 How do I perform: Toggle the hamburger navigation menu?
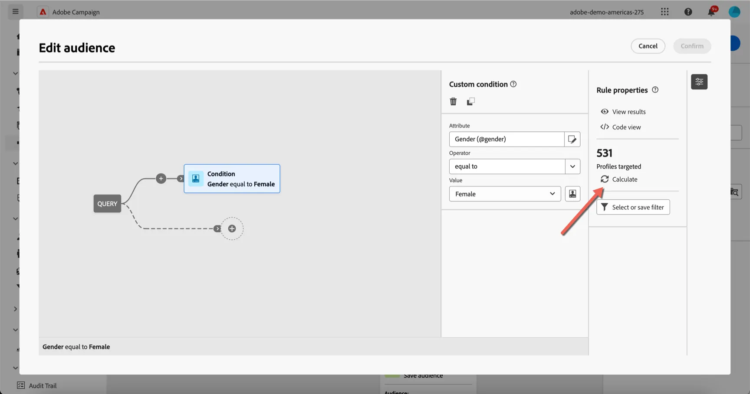pos(16,11)
